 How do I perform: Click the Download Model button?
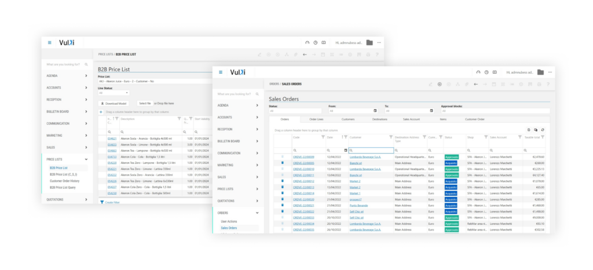click(114, 103)
